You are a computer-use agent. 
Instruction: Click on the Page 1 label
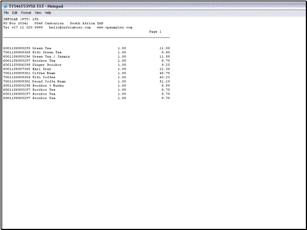point(155,32)
